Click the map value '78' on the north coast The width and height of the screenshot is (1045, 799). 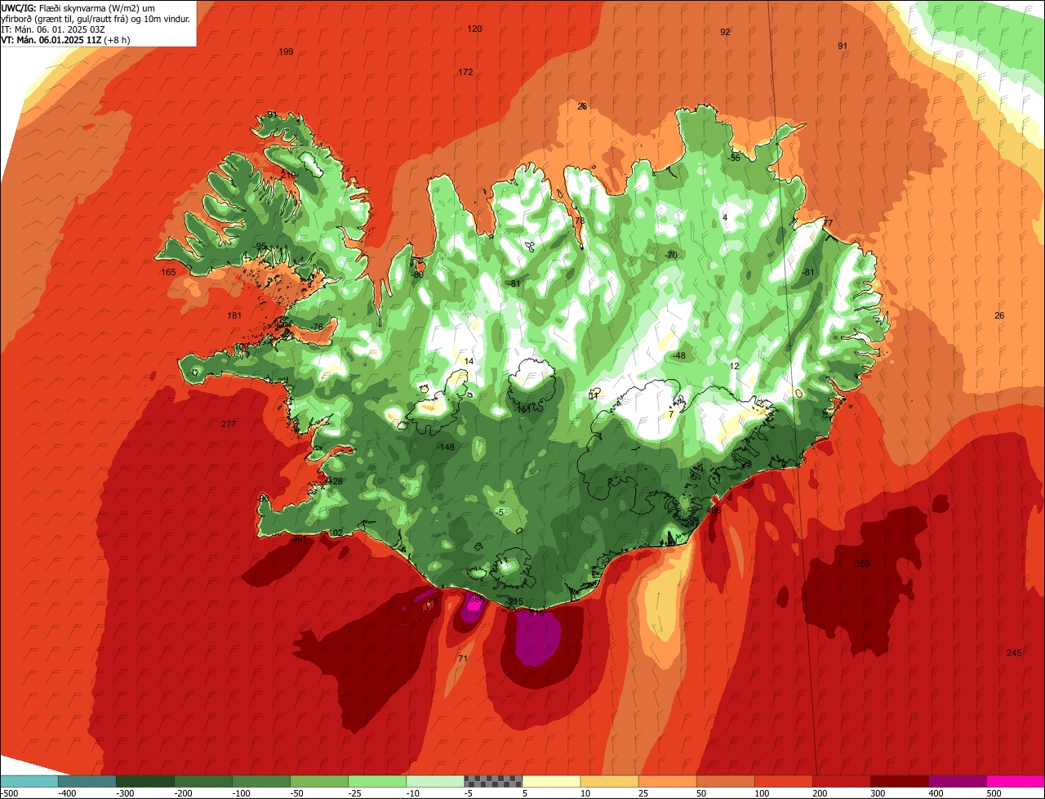point(580,221)
